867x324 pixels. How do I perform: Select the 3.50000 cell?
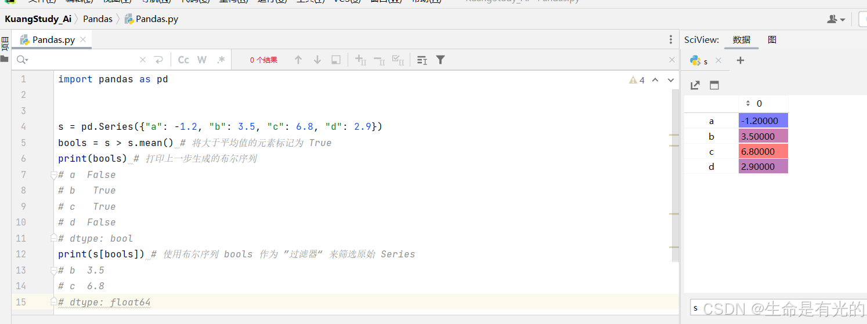(763, 136)
